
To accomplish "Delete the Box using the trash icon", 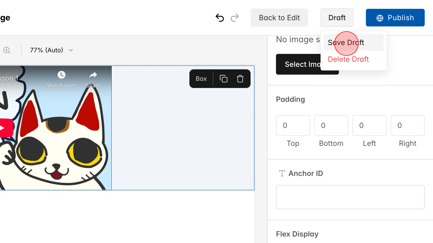I will tap(240, 78).
